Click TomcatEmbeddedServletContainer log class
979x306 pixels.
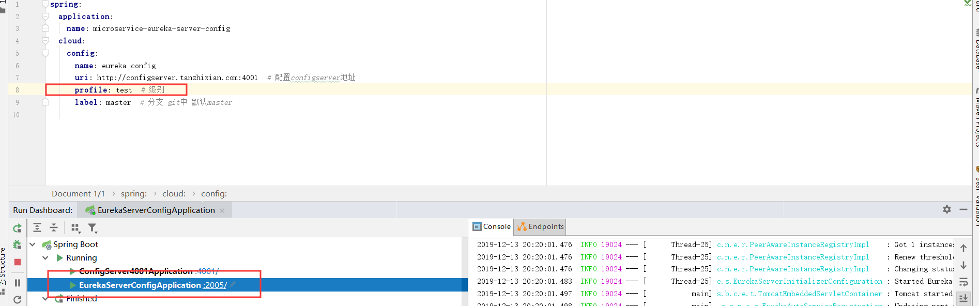799,294
